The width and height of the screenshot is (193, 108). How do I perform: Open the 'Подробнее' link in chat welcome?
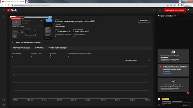(167, 74)
